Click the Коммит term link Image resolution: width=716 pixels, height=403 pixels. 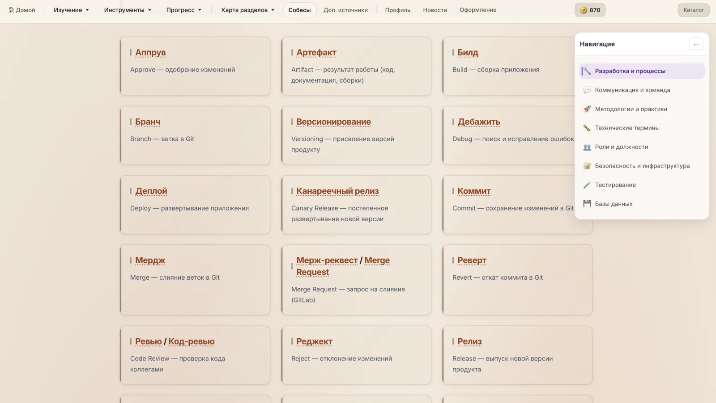click(x=474, y=191)
